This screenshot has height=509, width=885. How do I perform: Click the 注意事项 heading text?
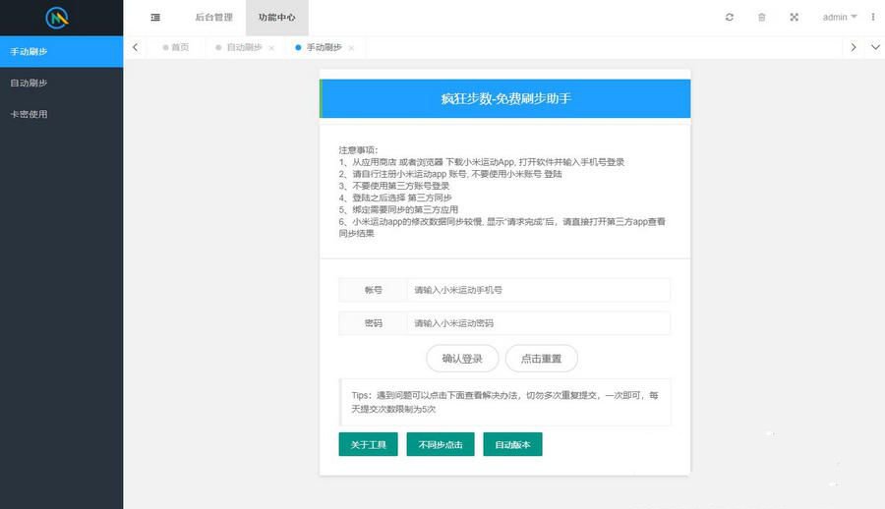coord(358,150)
